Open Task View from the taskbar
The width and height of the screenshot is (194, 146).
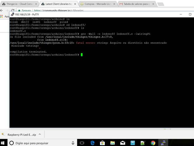click(x=82, y=143)
